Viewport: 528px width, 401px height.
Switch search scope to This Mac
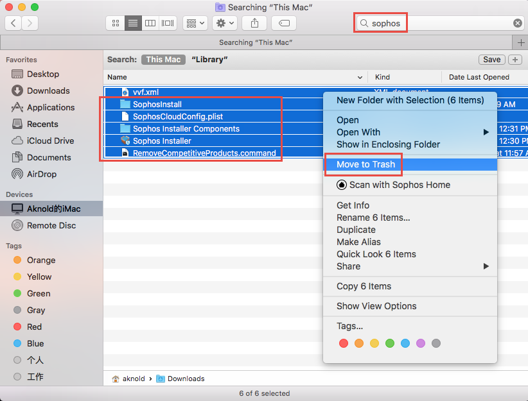pos(163,59)
